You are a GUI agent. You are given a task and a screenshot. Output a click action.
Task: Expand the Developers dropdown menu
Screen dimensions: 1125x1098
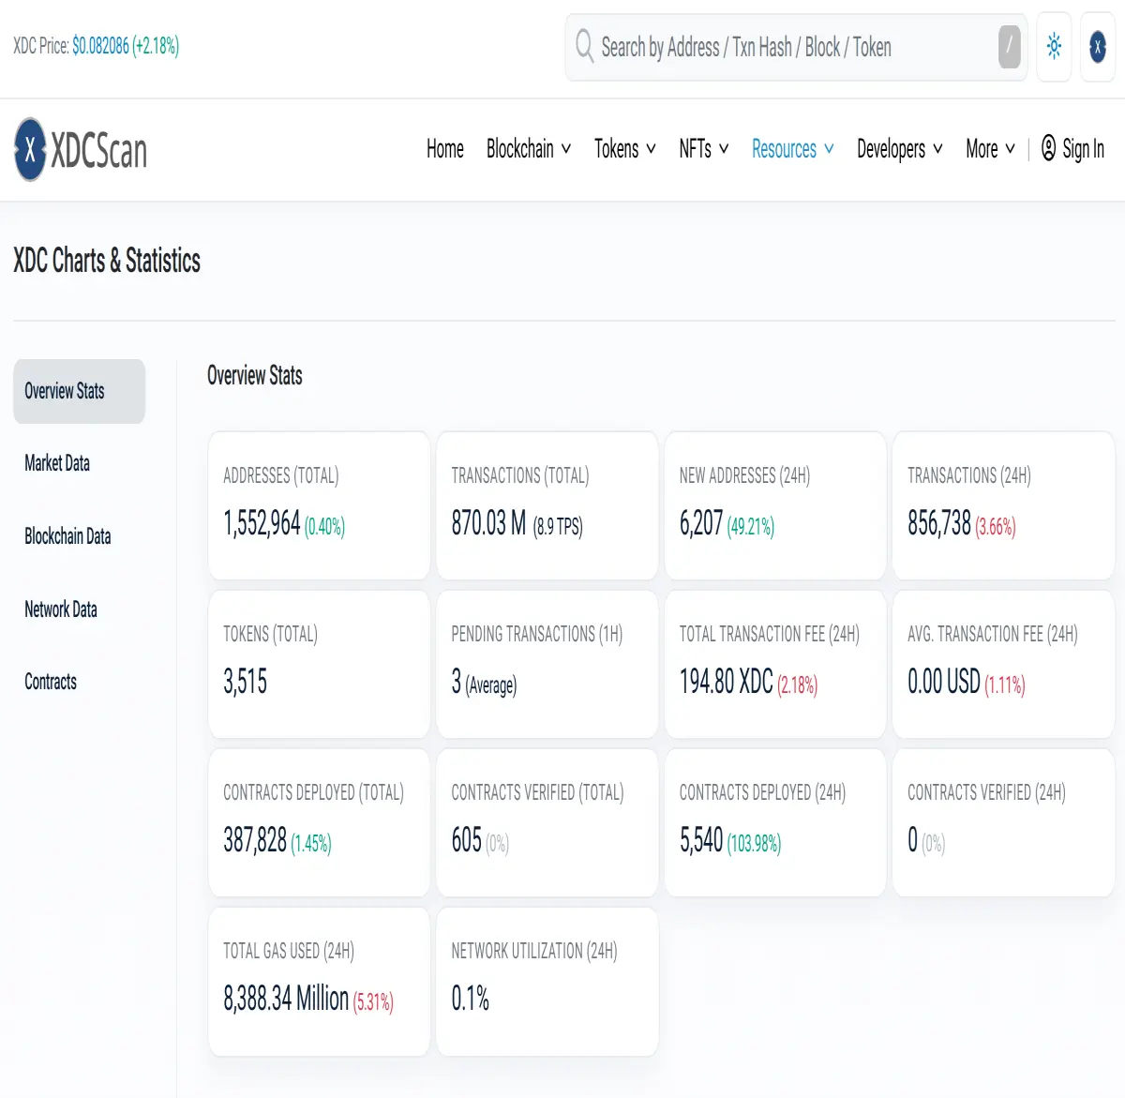900,149
